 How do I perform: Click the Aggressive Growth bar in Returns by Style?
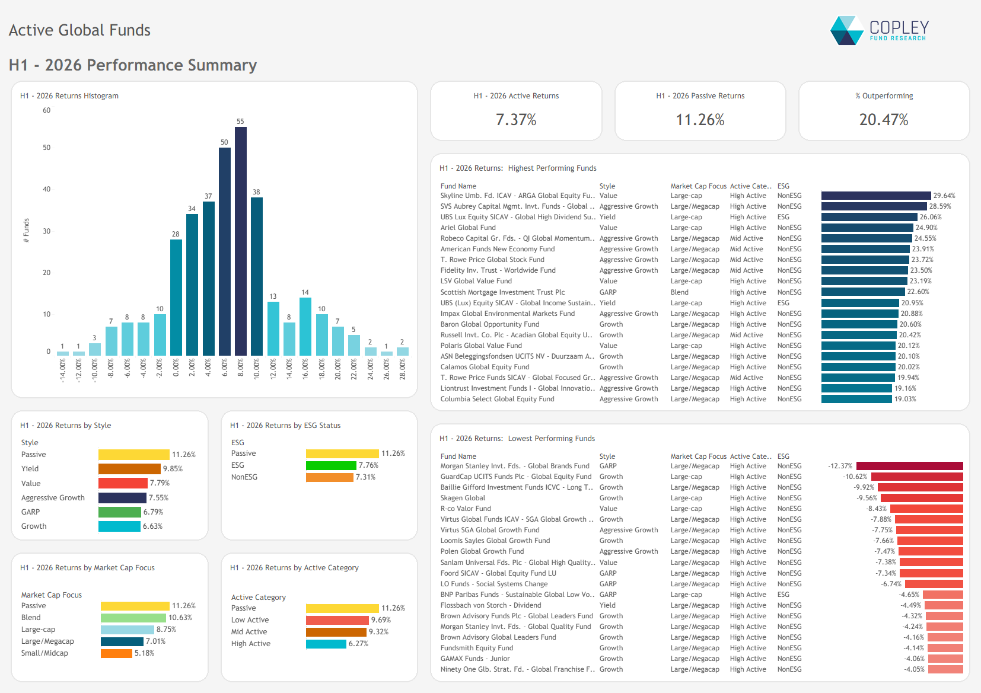click(122, 498)
